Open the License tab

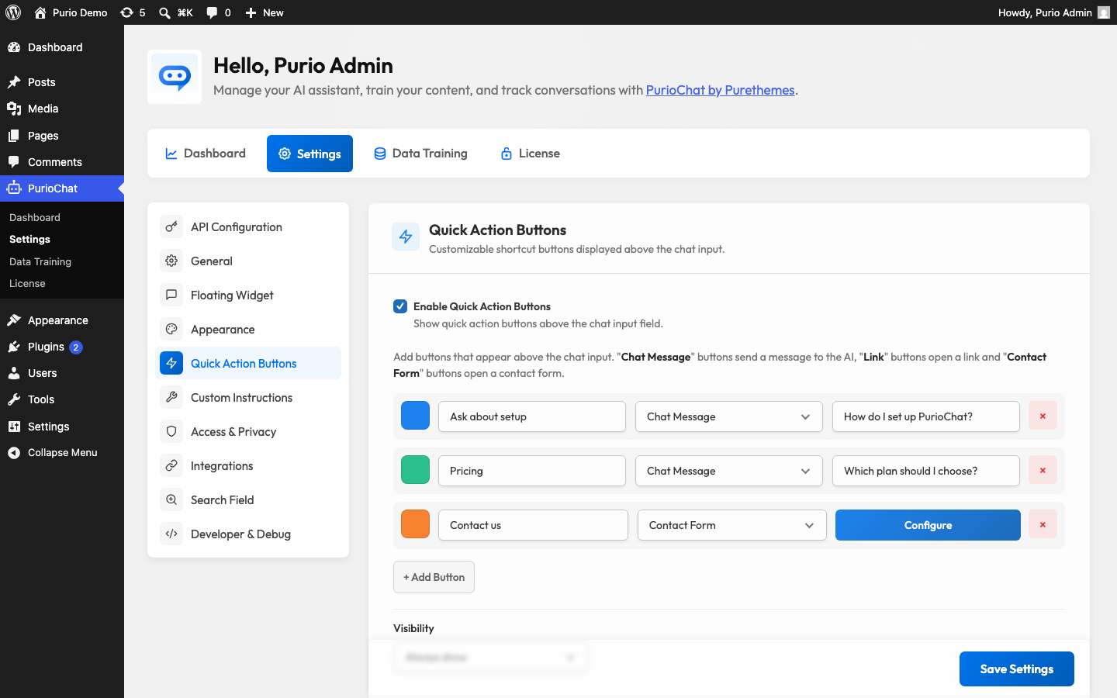[x=530, y=154]
